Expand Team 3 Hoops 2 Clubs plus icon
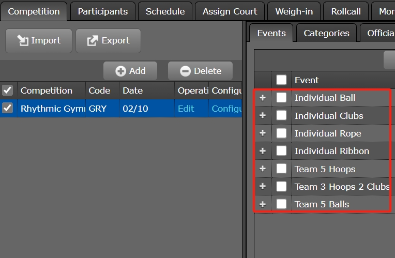Image resolution: width=395 pixels, height=258 pixels. pyautogui.click(x=263, y=186)
